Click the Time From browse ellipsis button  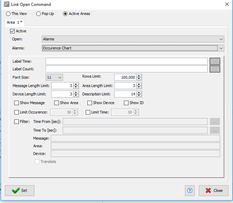(x=215, y=122)
